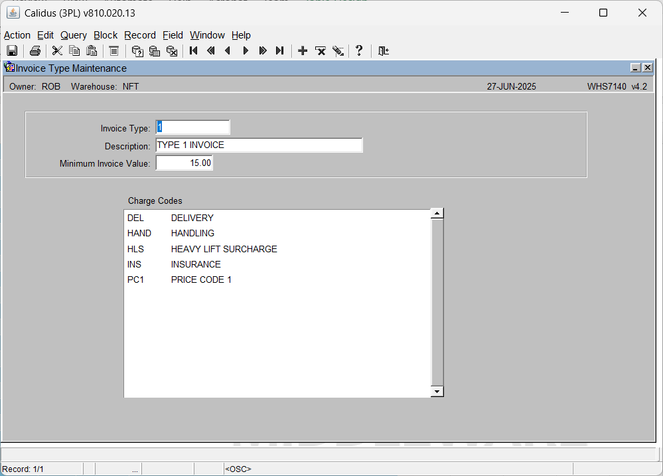Open the Record menu
Image resolution: width=663 pixels, height=476 pixels.
click(x=140, y=35)
